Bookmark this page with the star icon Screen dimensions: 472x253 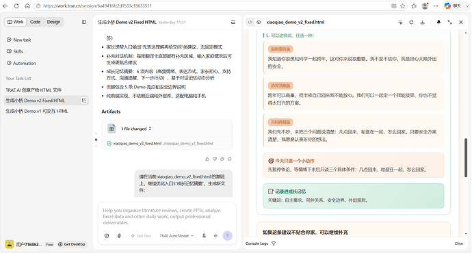tap(402, 5)
